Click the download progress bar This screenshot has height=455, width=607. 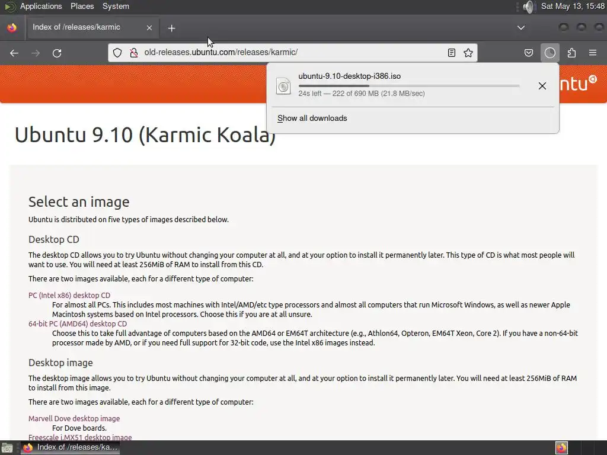(409, 85)
